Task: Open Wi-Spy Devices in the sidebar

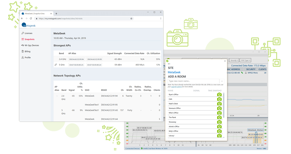Action: pos(30,45)
